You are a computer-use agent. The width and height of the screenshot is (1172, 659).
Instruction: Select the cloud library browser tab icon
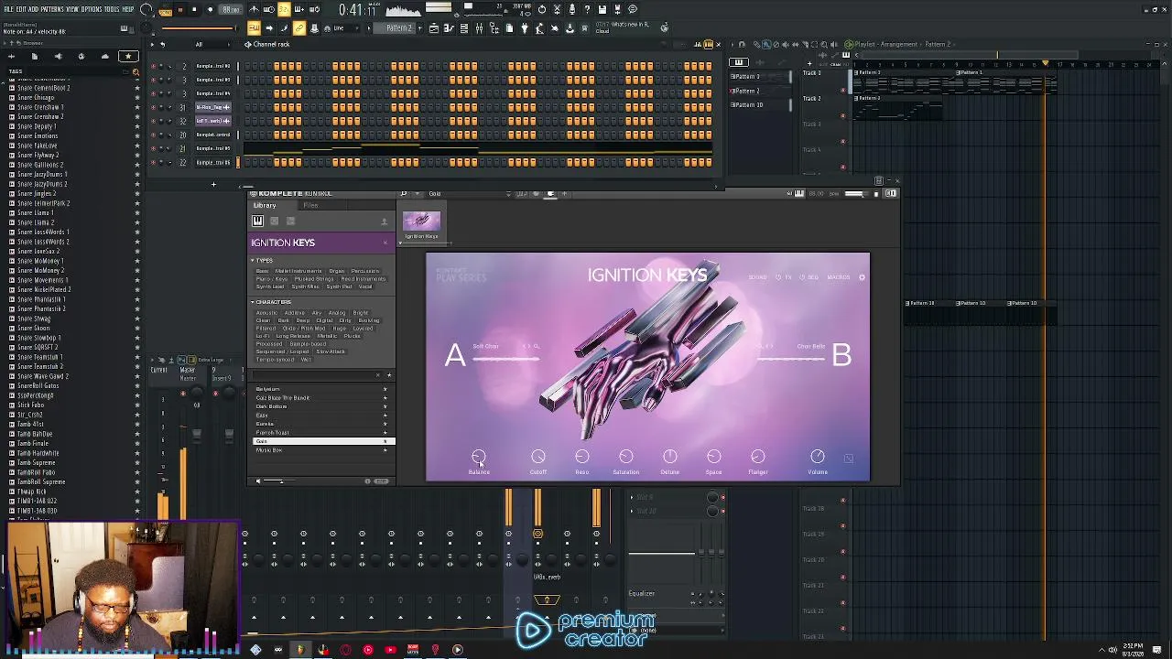coord(104,57)
